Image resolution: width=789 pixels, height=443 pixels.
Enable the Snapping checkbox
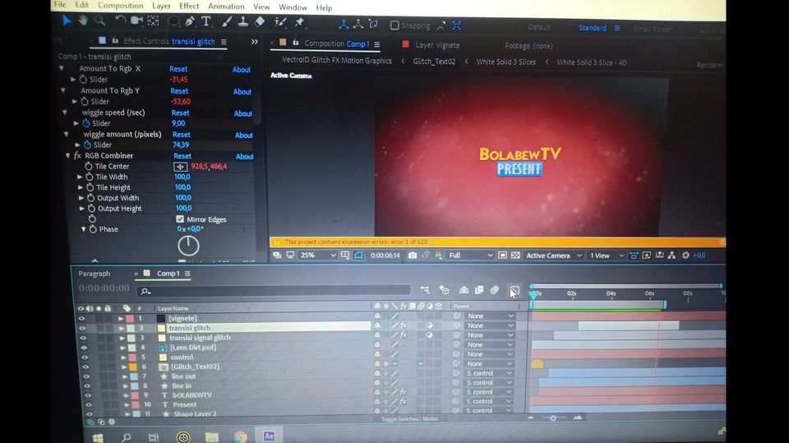coord(394,25)
